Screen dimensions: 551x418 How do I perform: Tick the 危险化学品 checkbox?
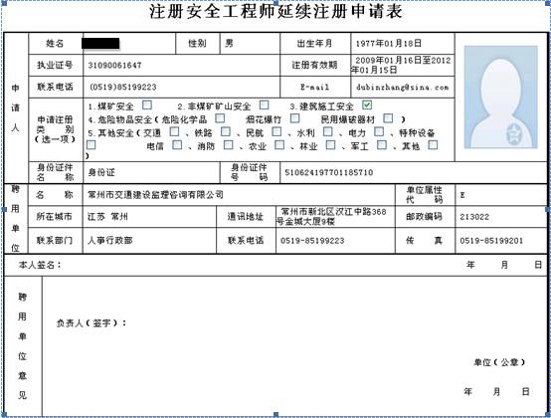coord(220,118)
